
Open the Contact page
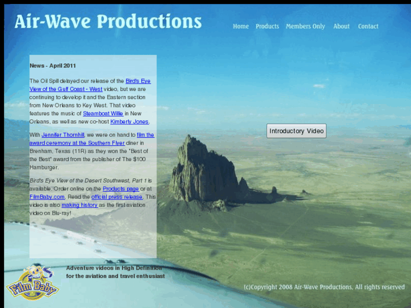tap(368, 26)
